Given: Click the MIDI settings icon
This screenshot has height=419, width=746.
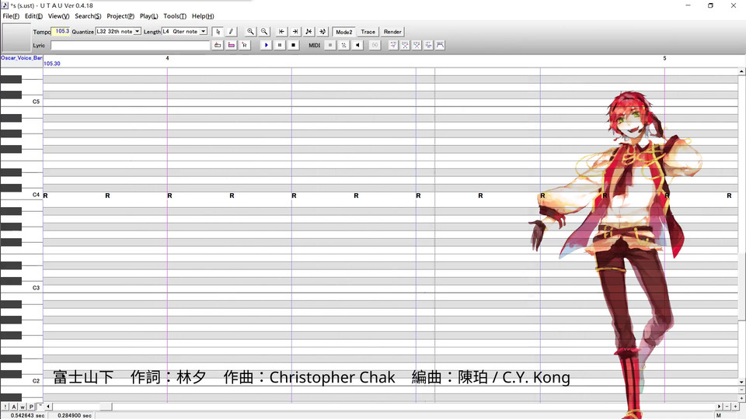Looking at the screenshot, I should coord(343,45).
